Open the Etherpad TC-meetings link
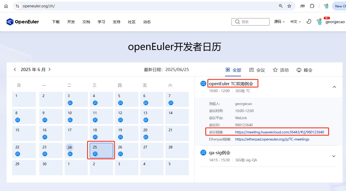346x191 pixels. coord(272,139)
